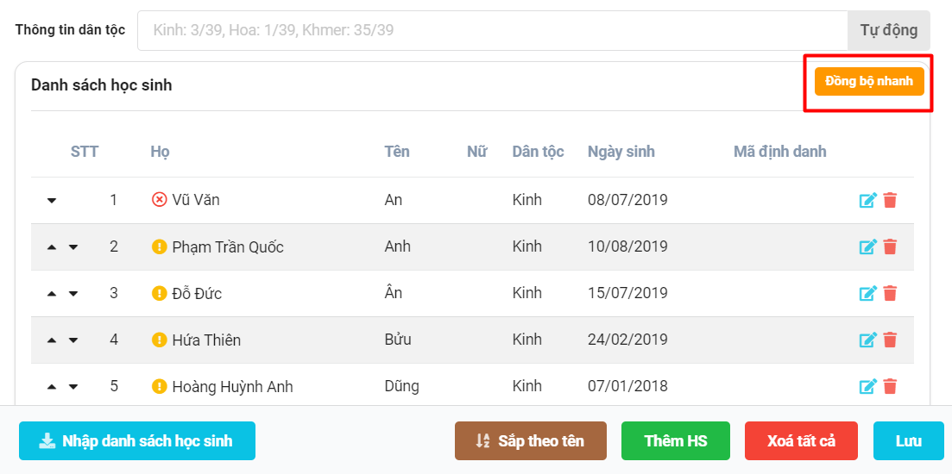Move student row 1 down
This screenshot has width=952, height=474.
pos(52,201)
